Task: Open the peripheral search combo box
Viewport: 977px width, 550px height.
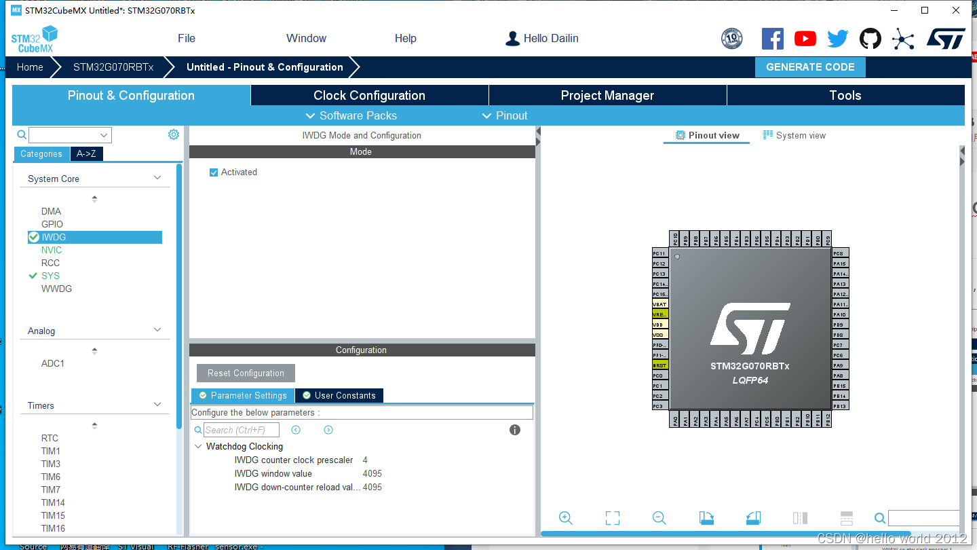Action: (70, 135)
